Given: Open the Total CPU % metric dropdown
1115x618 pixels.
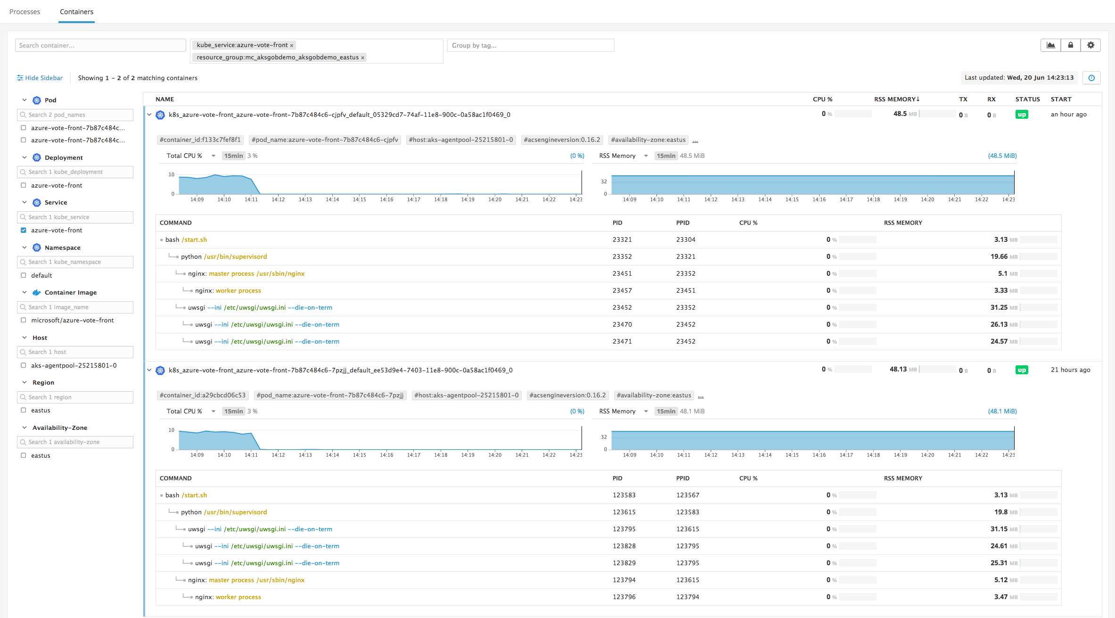Looking at the screenshot, I should pos(213,156).
